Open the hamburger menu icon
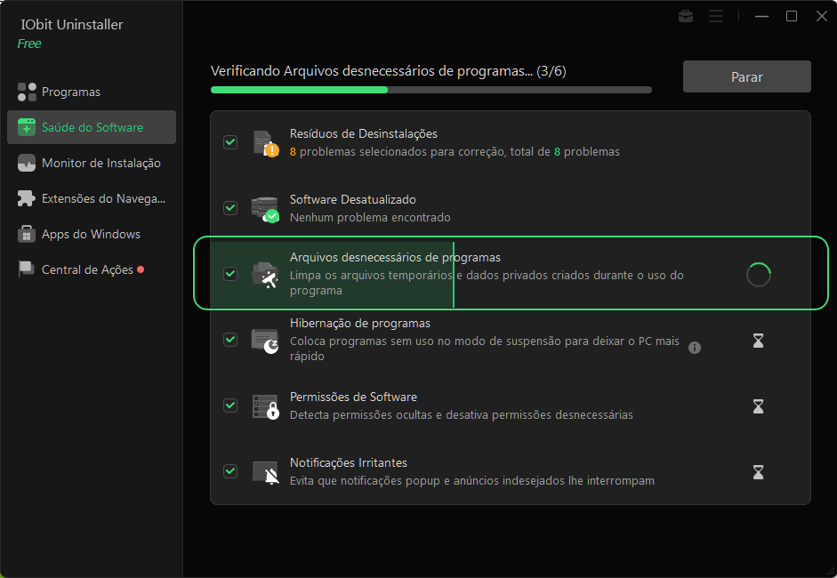The width and height of the screenshot is (837, 578). [716, 17]
